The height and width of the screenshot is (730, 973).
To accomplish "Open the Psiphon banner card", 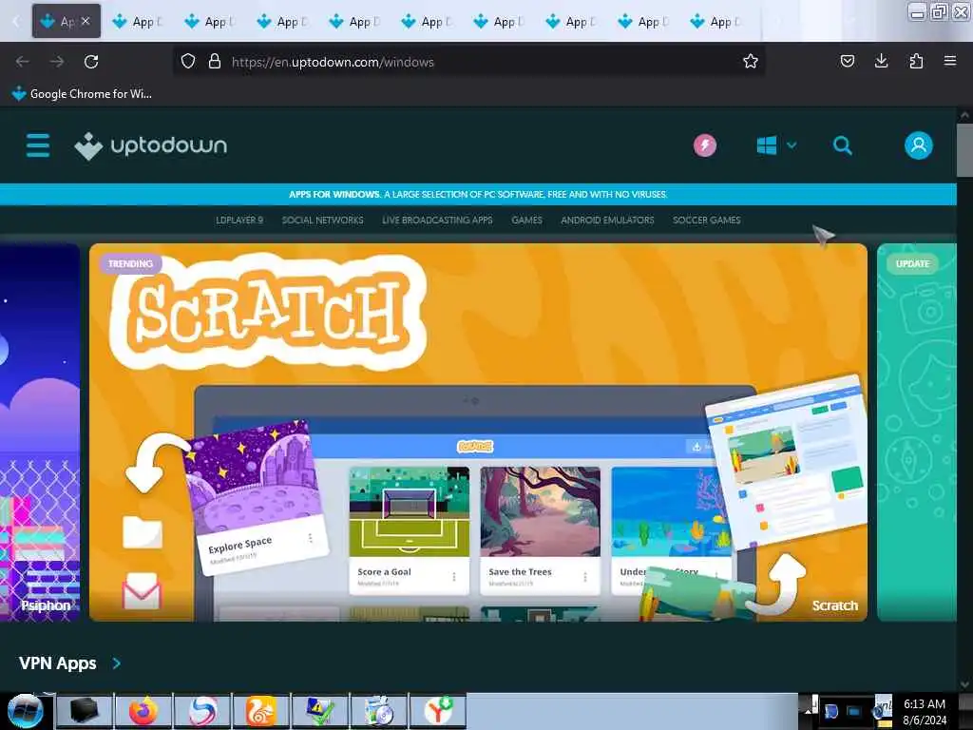I will 40,432.
